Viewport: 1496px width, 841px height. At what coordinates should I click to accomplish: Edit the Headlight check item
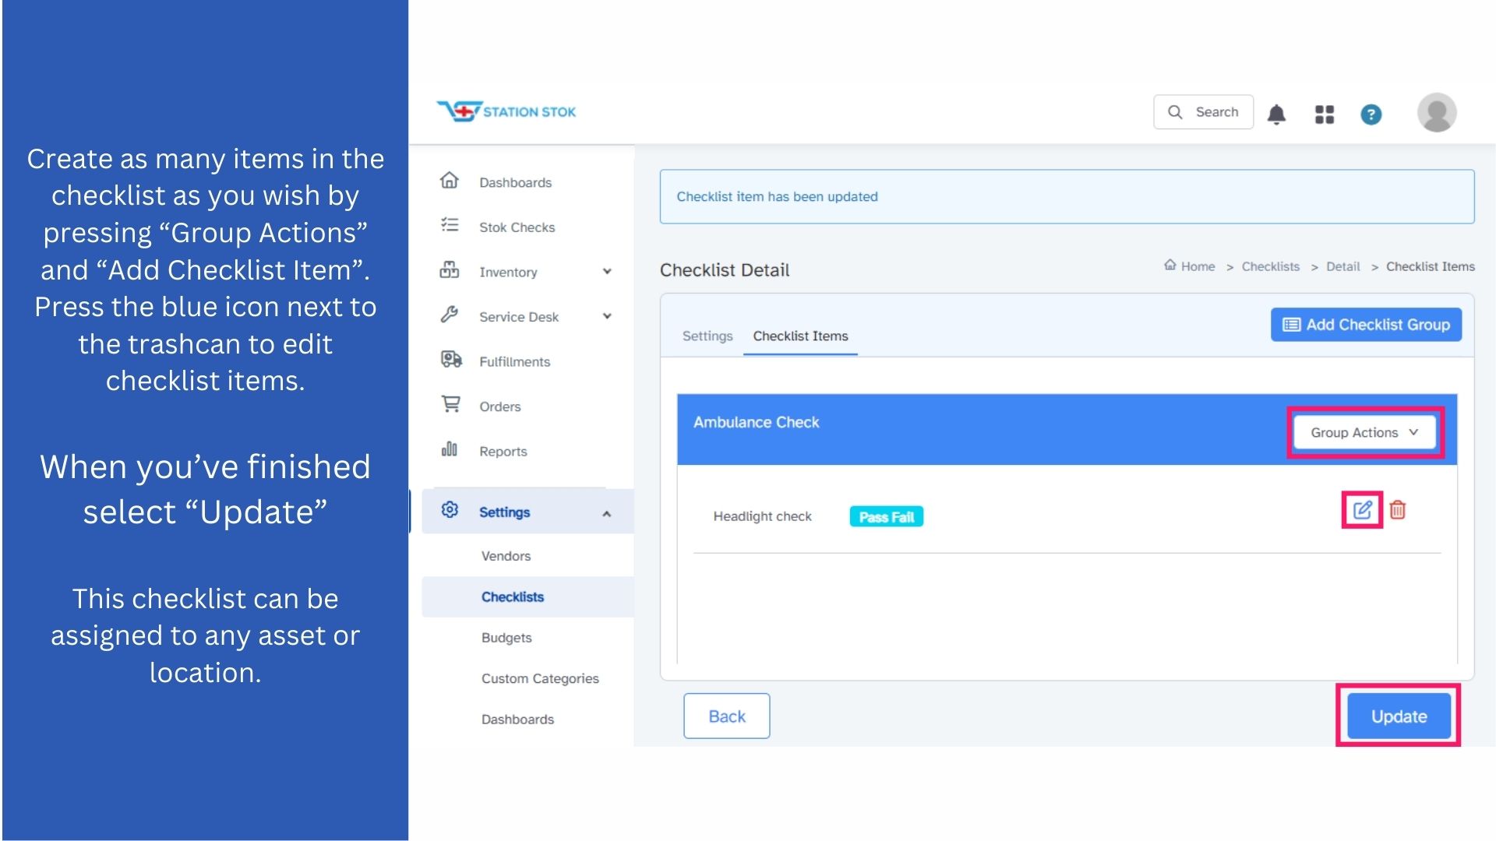(x=1362, y=510)
